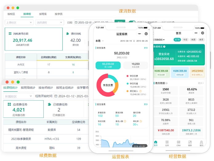Tap the target close icon in 首页 phone
The image size is (214, 161).
(x=203, y=33)
